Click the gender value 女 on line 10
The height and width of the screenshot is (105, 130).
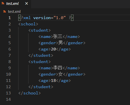point(60,74)
